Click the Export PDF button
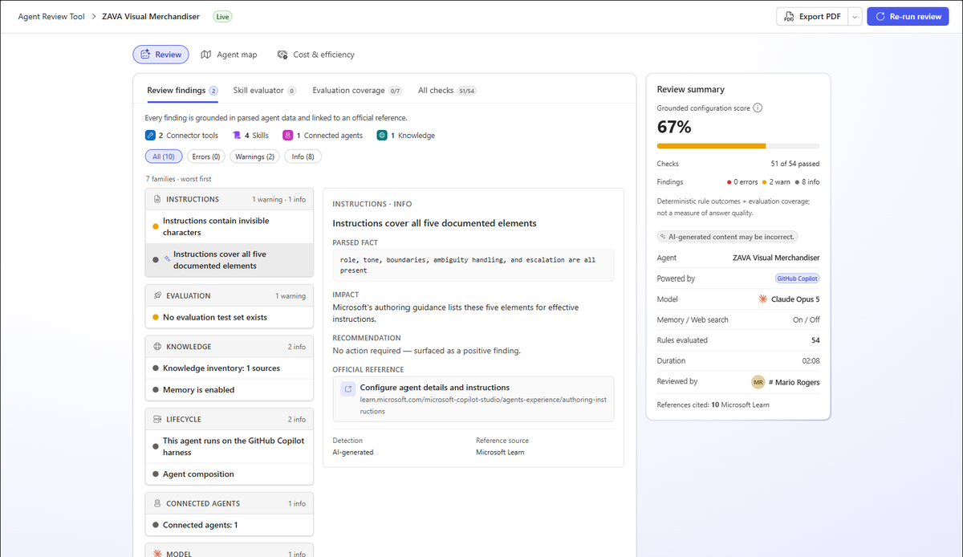This screenshot has height=557, width=963. click(x=812, y=16)
